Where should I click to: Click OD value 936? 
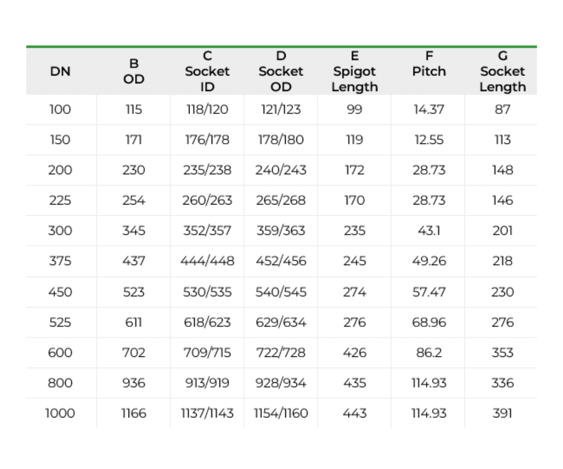tap(134, 383)
